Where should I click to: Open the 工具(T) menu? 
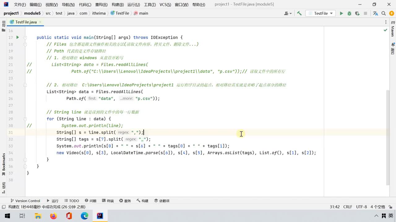150,4
